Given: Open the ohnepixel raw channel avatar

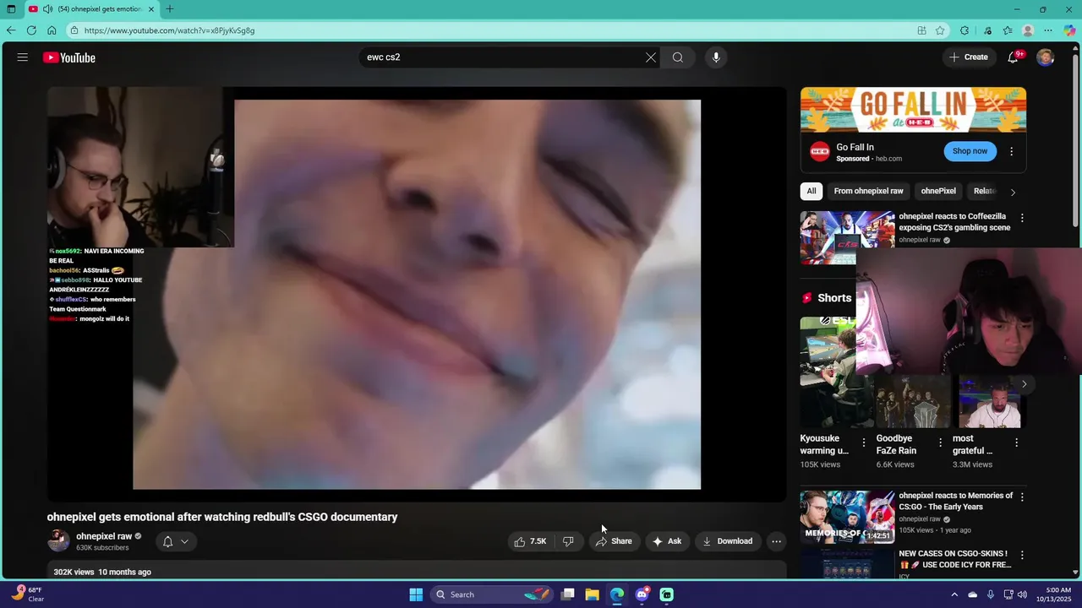Looking at the screenshot, I should point(58,541).
